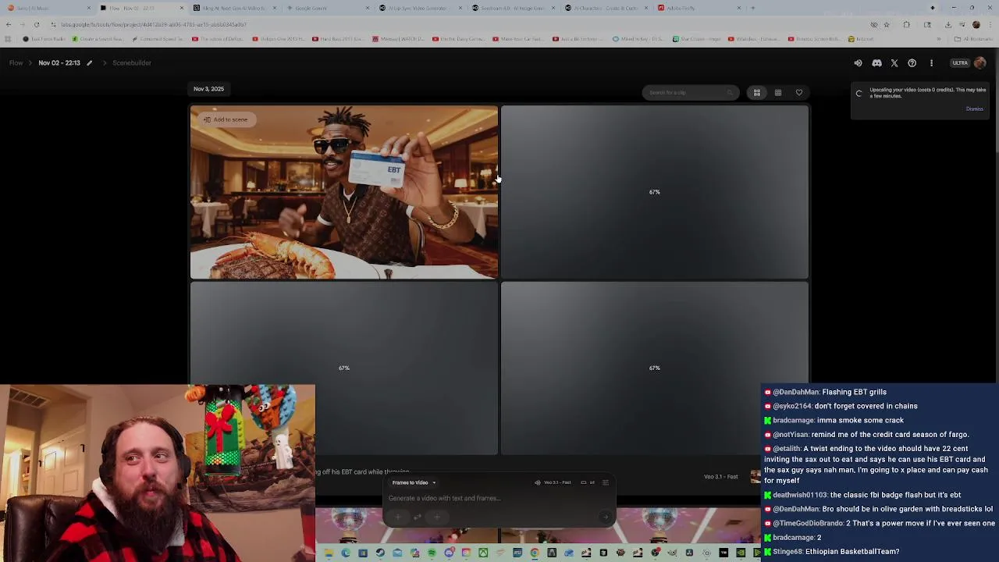Switch to the Suno AI Music tab
This screenshot has width=999, height=562.
(x=50, y=8)
